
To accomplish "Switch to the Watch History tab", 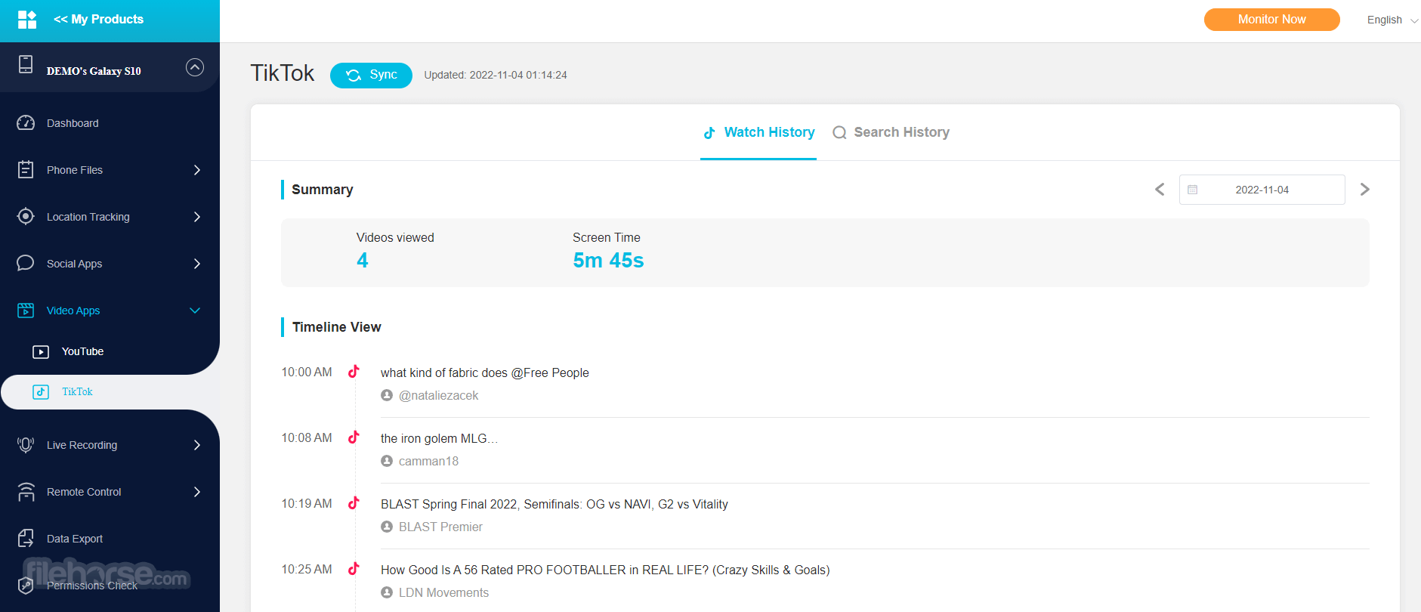I will coord(758,132).
